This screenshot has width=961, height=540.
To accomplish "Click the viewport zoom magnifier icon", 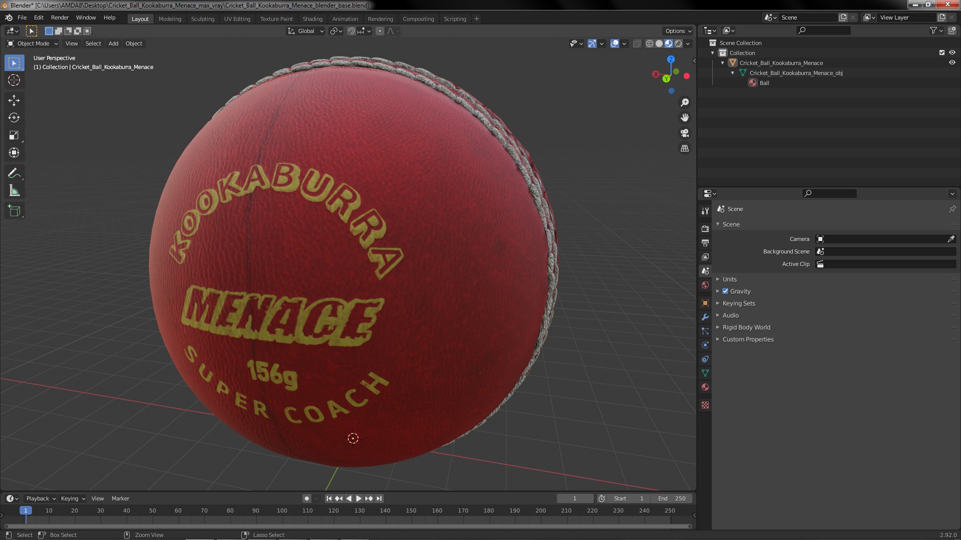I will [x=685, y=102].
